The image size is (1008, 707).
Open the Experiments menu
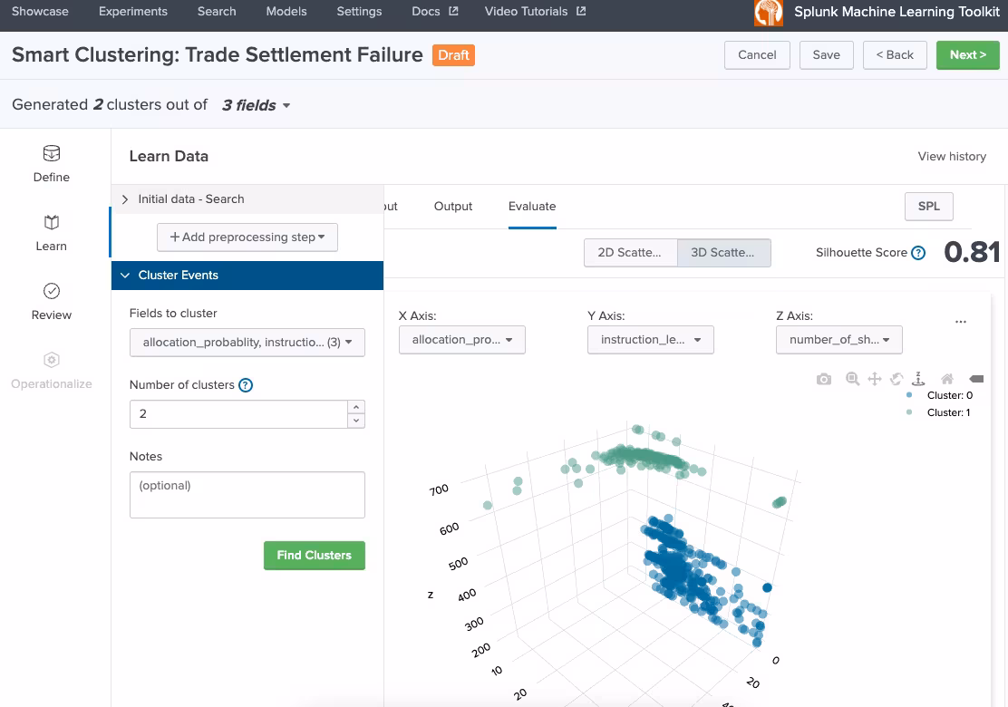132,12
